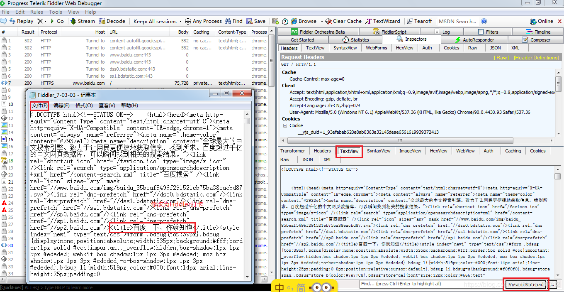Image resolution: width=564 pixels, height=292 pixels.
Task: Open the TextWizard tool
Action: point(382,21)
